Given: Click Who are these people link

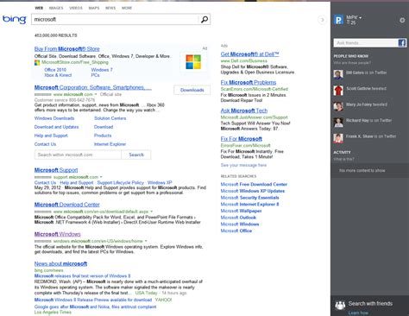Looking at the screenshot, I should 352,63.
